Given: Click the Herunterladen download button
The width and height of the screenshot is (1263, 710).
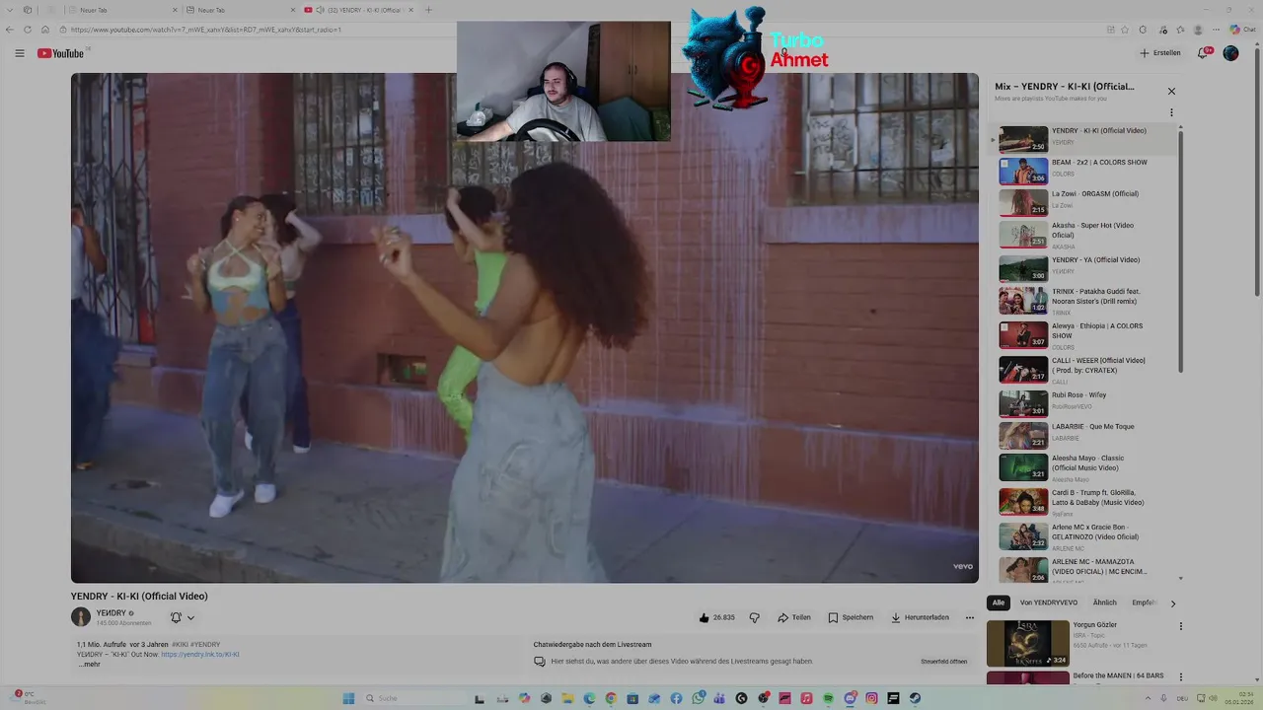Looking at the screenshot, I should 920,617.
